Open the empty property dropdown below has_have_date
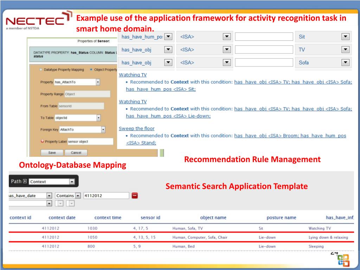This screenshot has width=360, height=270. click(49, 204)
